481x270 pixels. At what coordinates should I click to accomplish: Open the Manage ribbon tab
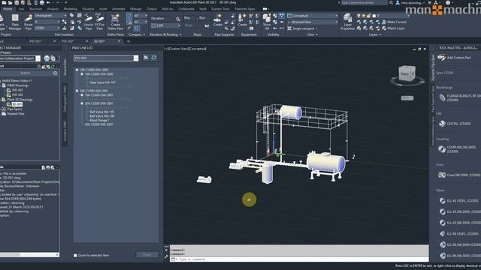pos(135,9)
